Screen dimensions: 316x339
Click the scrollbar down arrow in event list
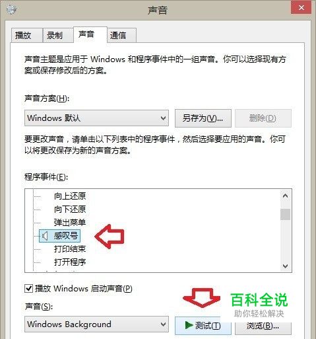(x=285, y=266)
